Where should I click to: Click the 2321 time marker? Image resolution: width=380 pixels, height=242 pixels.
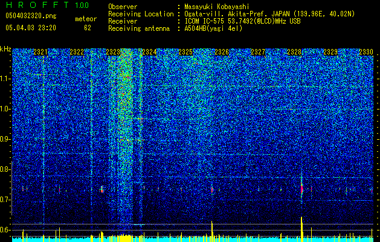pos(40,52)
